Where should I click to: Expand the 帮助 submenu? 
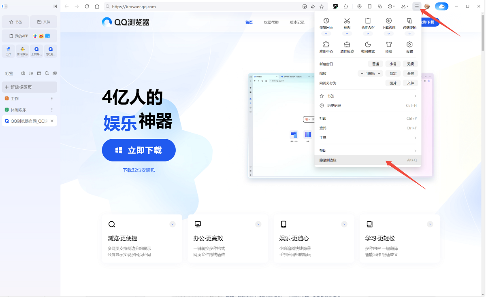368,151
